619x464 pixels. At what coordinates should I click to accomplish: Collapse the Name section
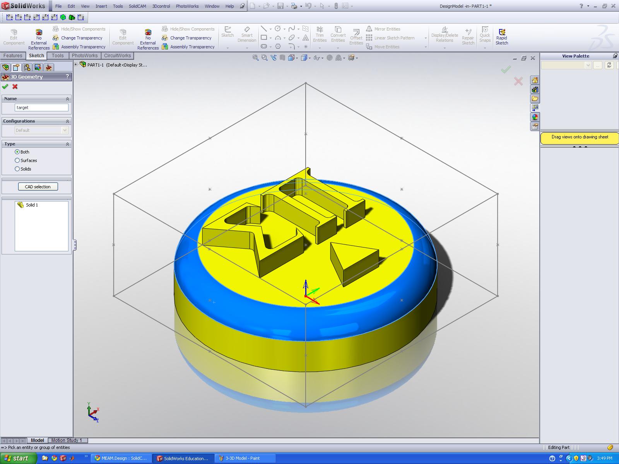click(x=67, y=99)
